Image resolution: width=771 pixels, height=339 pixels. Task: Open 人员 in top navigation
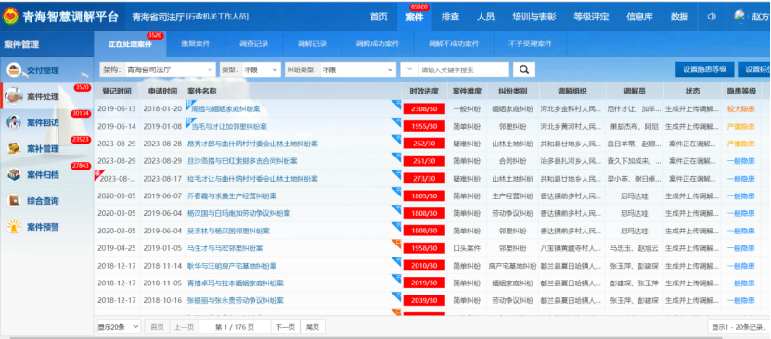pyautogui.click(x=486, y=17)
